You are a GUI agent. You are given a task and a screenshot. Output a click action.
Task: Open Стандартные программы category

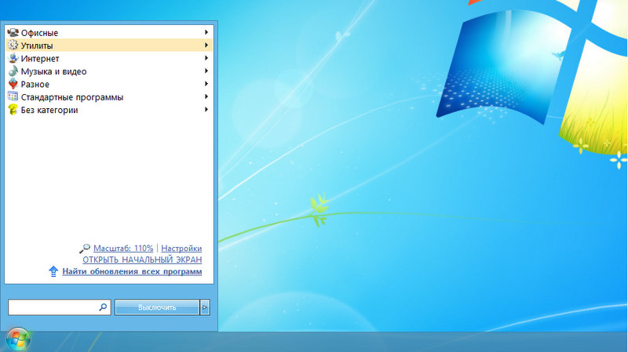tap(109, 96)
